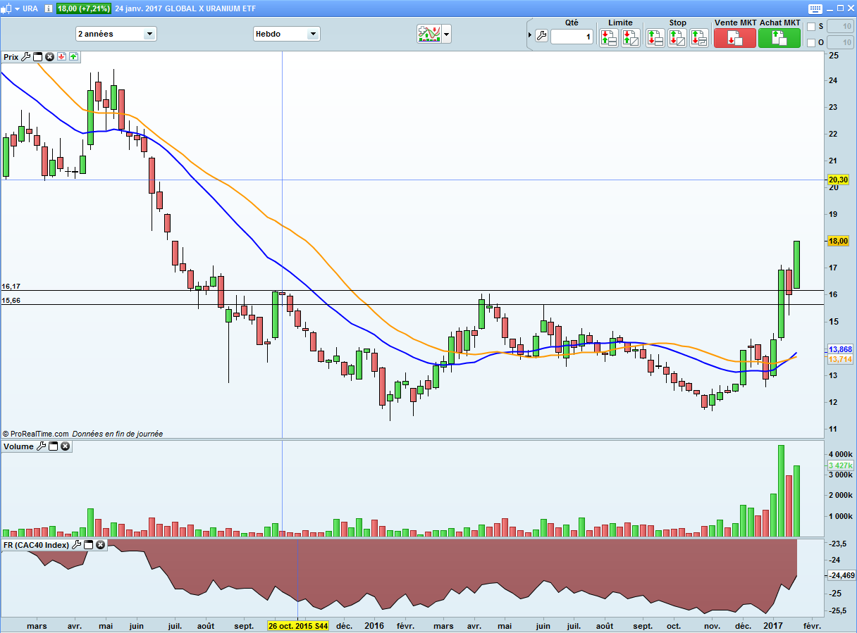The image size is (857, 633).
Task: Open the trading toolbar wrench settings
Action: click(x=541, y=36)
